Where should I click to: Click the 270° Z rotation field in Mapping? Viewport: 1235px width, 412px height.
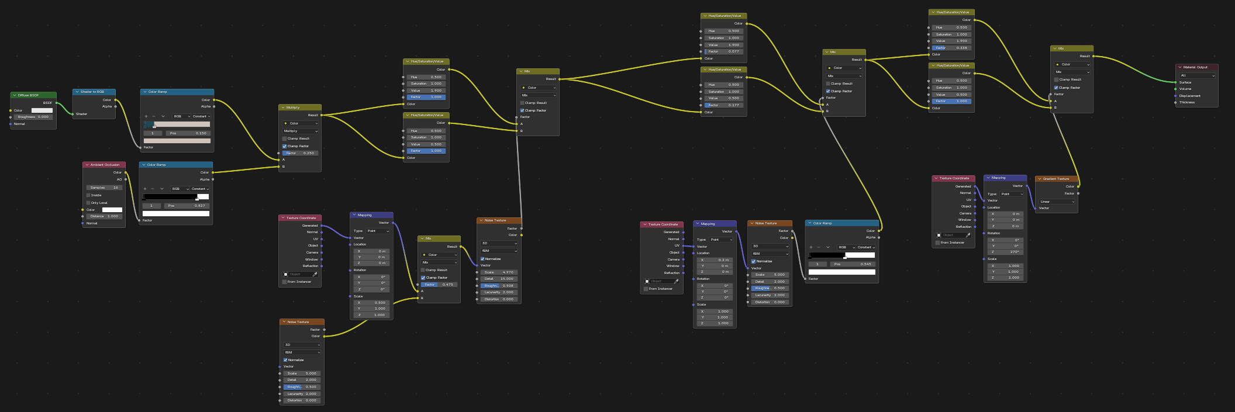click(x=1006, y=252)
